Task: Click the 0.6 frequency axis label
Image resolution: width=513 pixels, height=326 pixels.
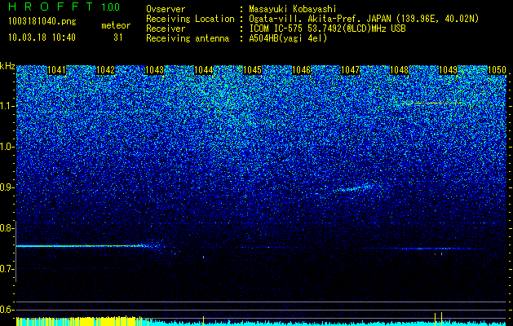Action: (x=7, y=310)
